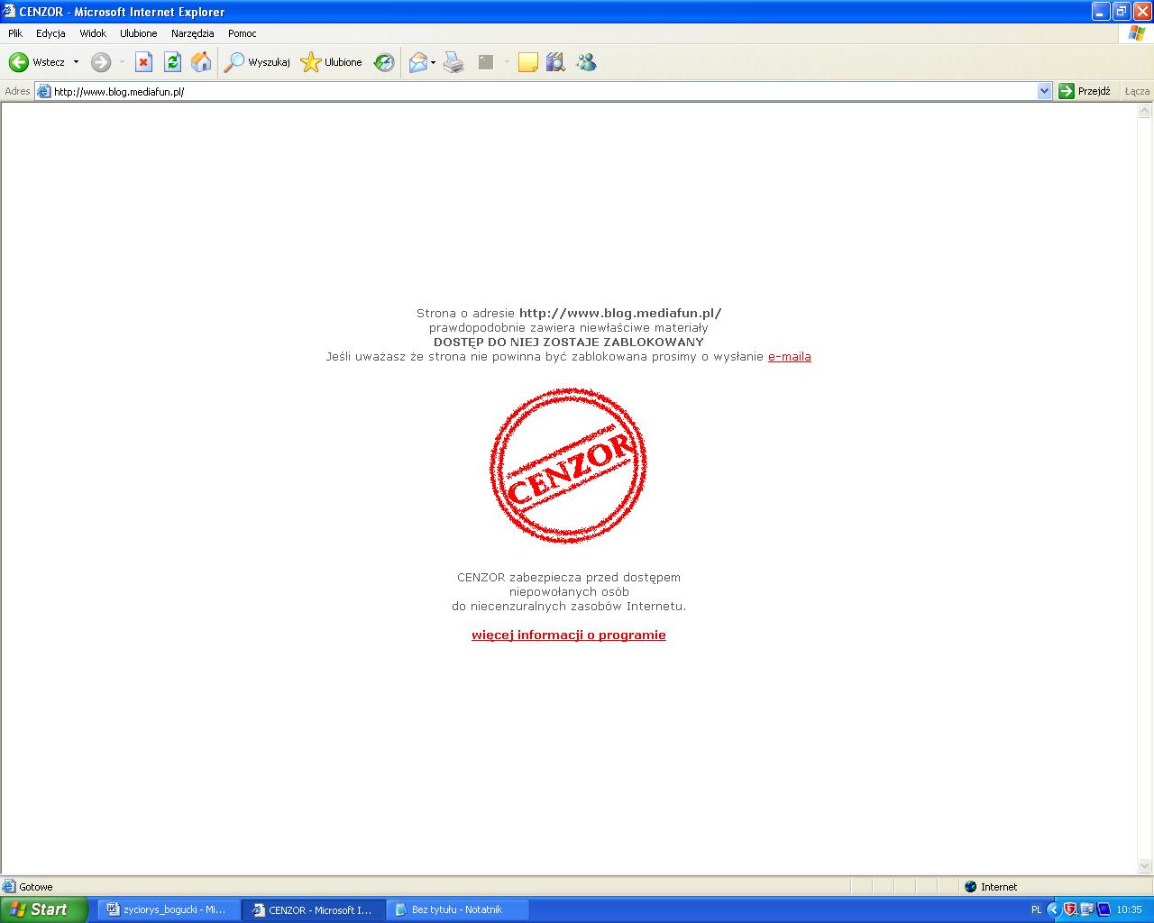Click the Przejdź go button
Image resolution: width=1154 pixels, height=923 pixels.
1085,91
